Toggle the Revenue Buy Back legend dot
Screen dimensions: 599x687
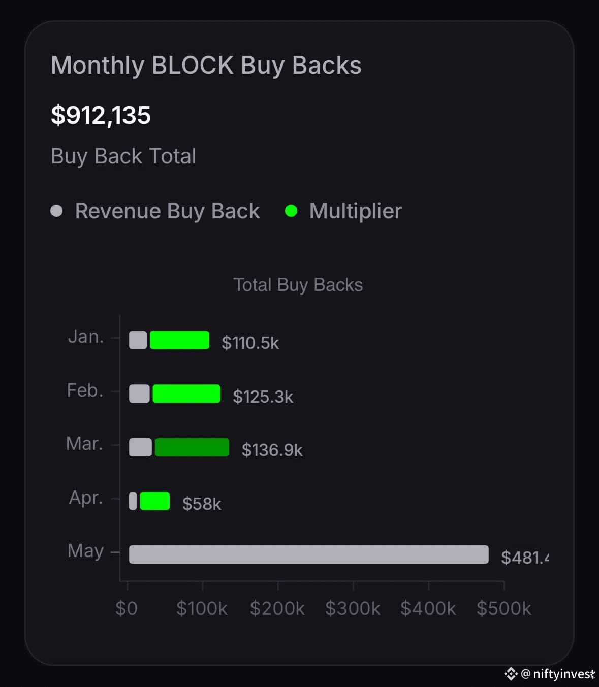pyautogui.click(x=56, y=211)
